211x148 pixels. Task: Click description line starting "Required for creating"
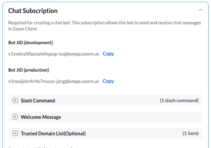105,23
